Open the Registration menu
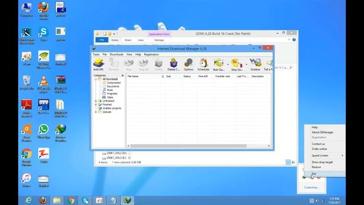 pyautogui.click(x=151, y=55)
